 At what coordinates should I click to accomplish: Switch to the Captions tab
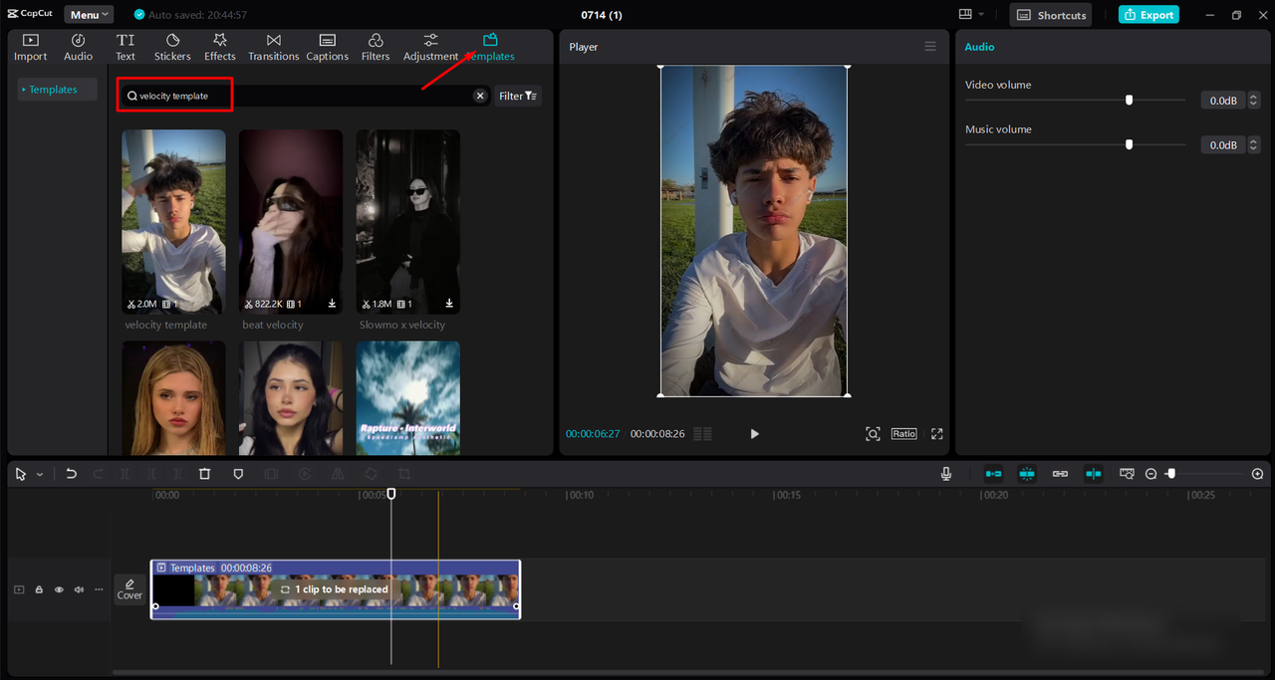coord(327,47)
